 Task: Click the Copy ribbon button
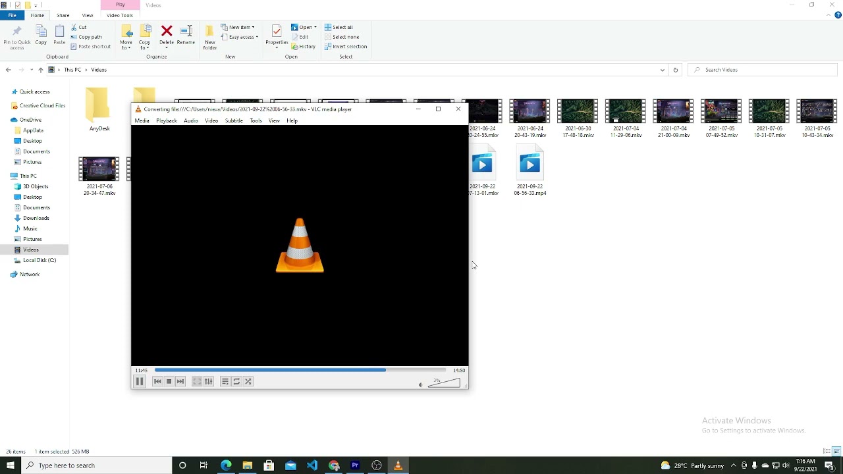[41, 36]
